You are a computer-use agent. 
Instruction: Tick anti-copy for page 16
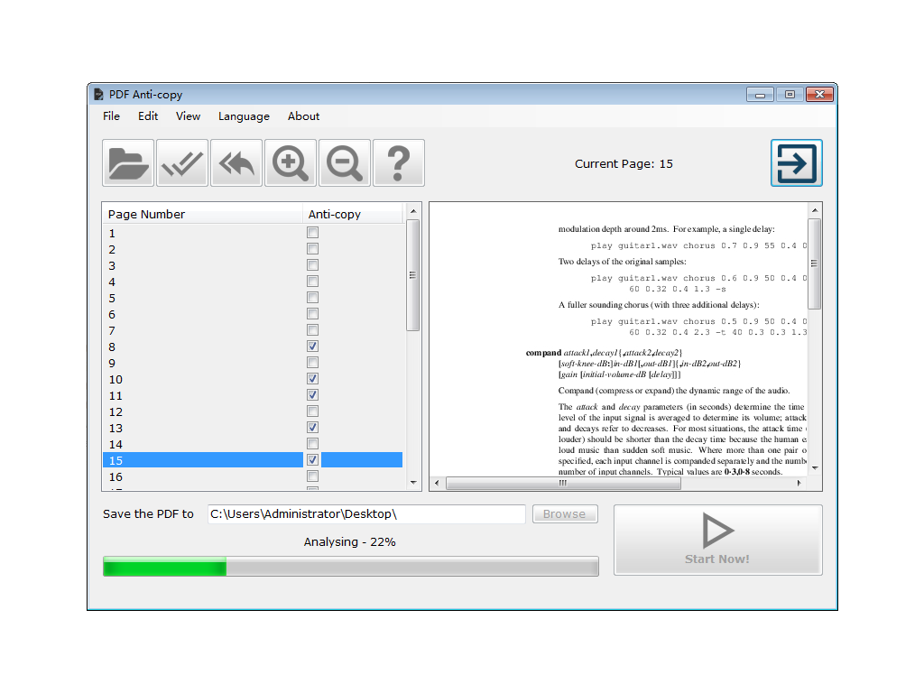pyautogui.click(x=313, y=476)
